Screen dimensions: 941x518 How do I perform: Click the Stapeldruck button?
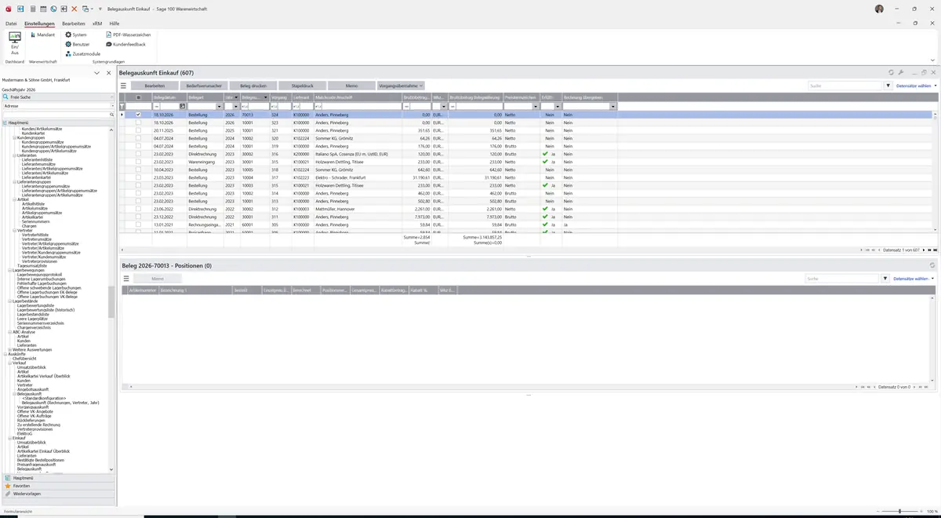303,86
